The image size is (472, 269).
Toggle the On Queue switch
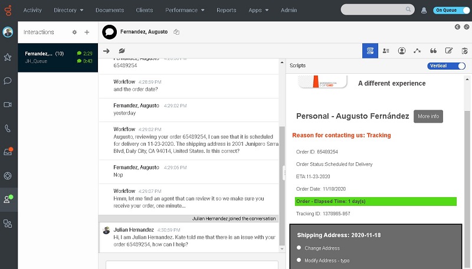click(451, 10)
